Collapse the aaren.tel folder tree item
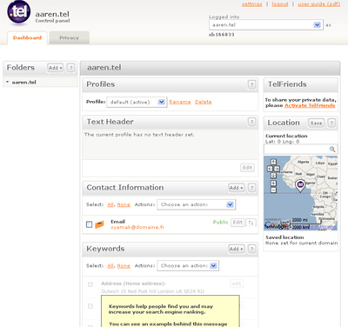The width and height of the screenshot is (348, 327). 7,82
